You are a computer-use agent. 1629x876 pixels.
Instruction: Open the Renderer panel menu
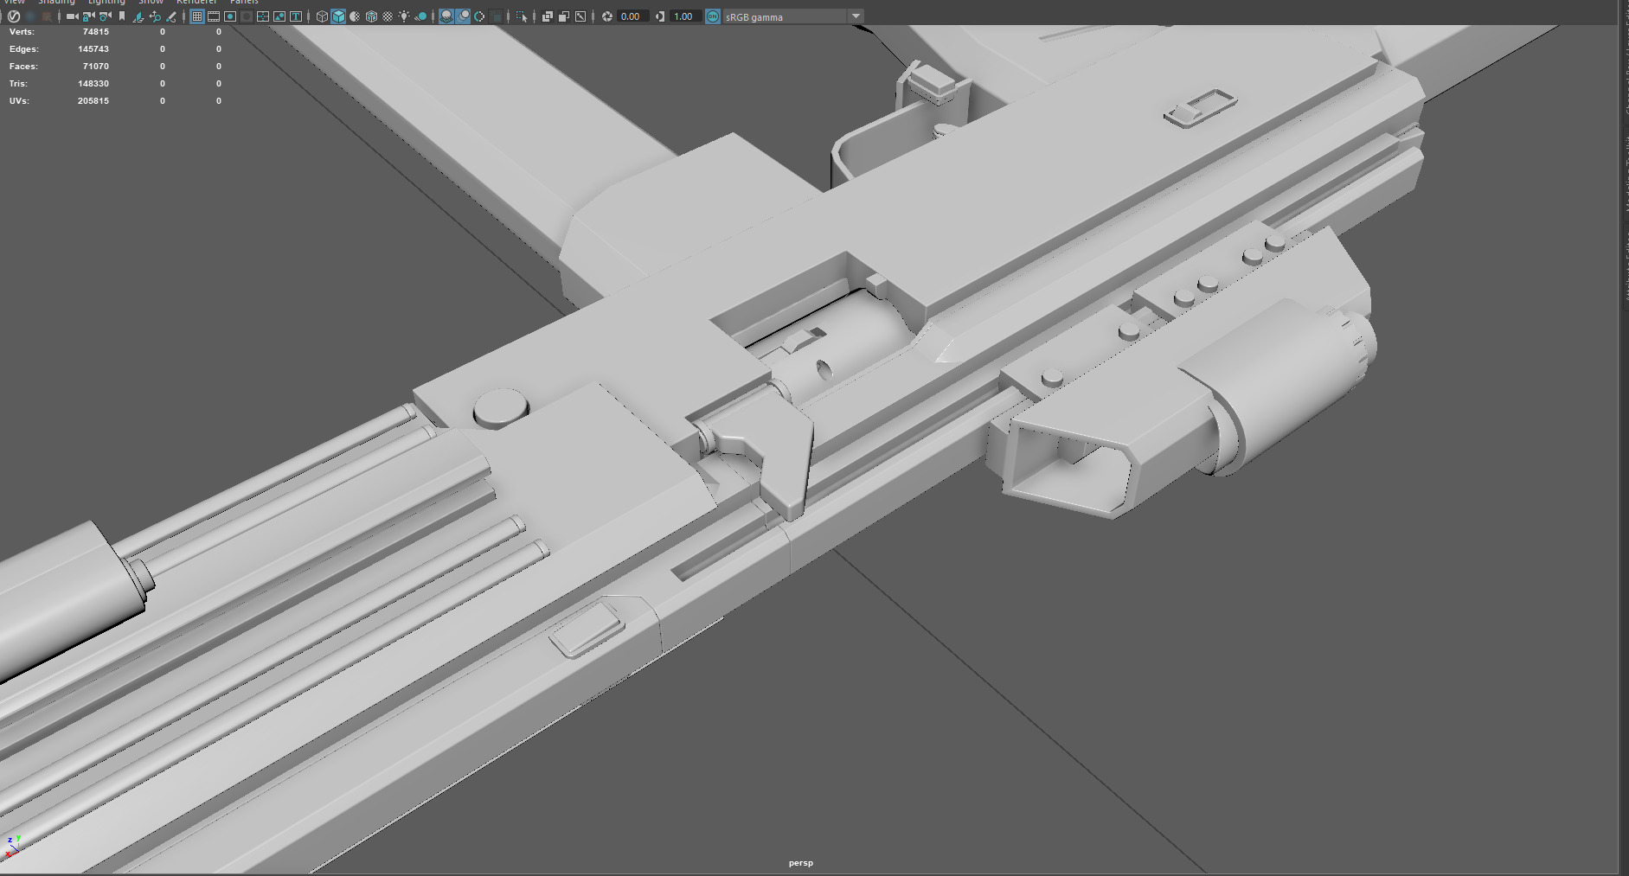[x=196, y=3]
